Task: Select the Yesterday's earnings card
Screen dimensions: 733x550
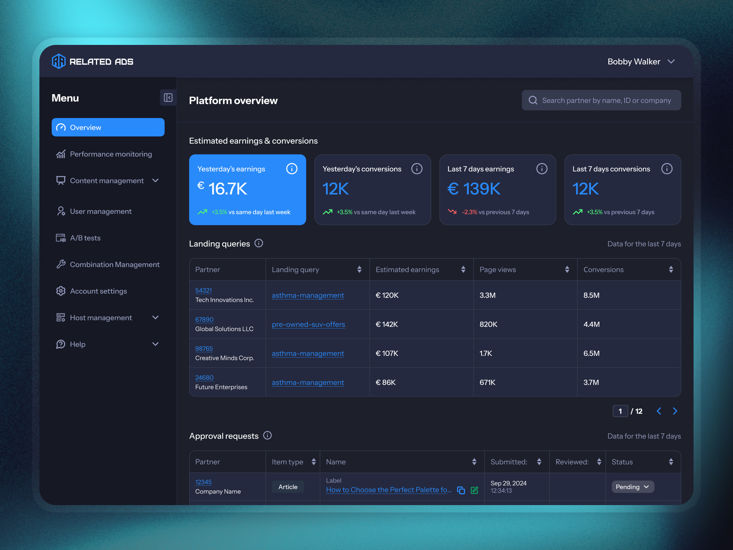Action: [247, 190]
